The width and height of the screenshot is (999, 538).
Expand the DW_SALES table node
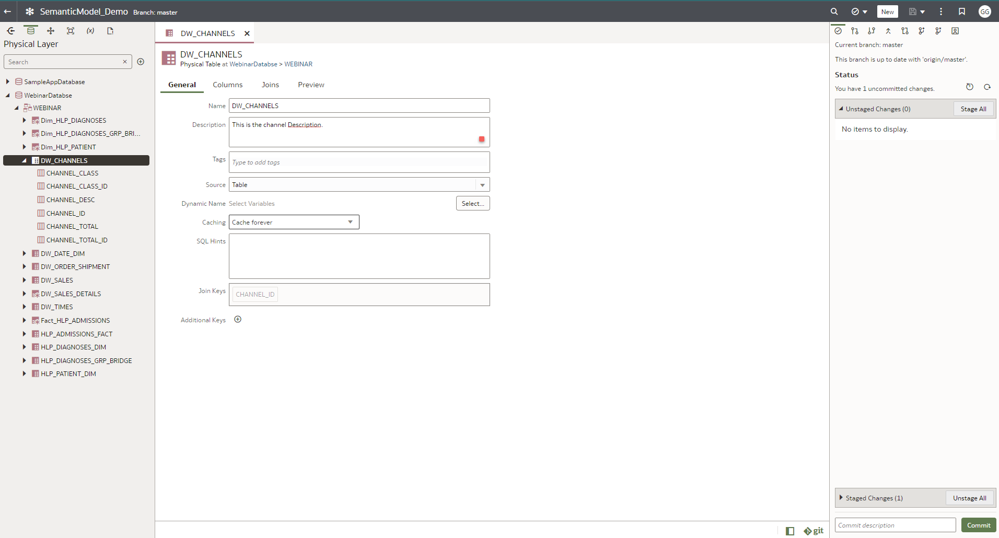pyautogui.click(x=24, y=280)
